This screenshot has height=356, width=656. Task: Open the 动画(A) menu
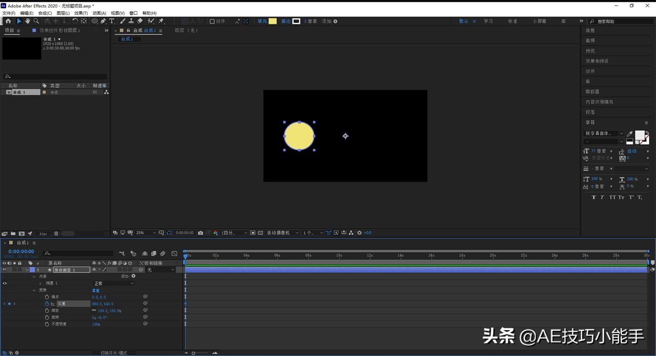pyautogui.click(x=99, y=13)
